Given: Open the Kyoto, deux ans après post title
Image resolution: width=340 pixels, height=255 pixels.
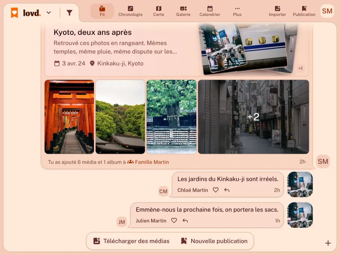Looking at the screenshot, I should [93, 32].
